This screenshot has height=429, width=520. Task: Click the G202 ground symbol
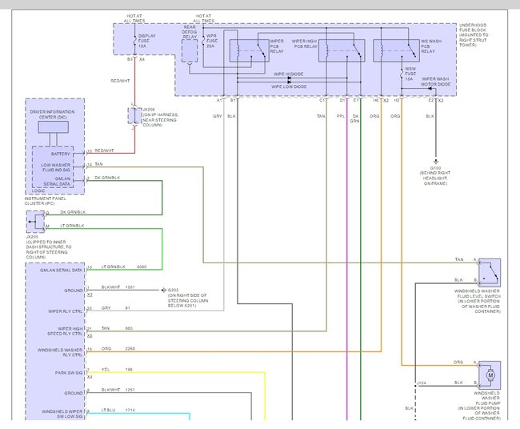(163, 290)
